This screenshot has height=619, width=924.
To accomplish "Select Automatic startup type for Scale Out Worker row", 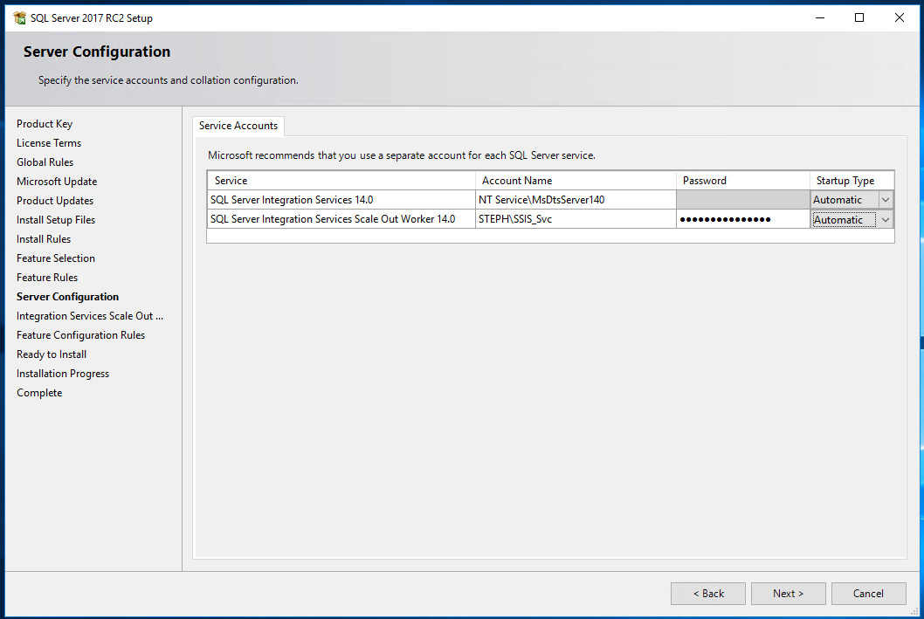I will 841,218.
